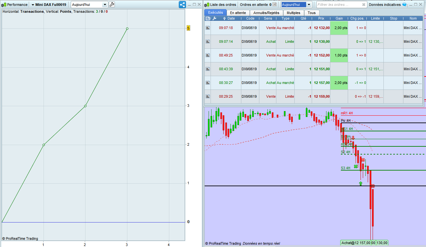
Task: Switch to the En attente tab
Action: click(x=238, y=13)
